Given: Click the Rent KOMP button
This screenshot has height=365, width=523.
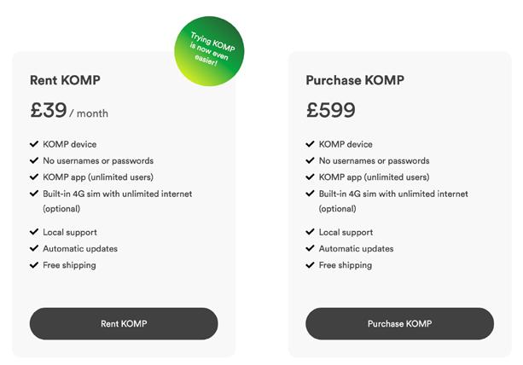Looking at the screenshot, I should 124,323.
